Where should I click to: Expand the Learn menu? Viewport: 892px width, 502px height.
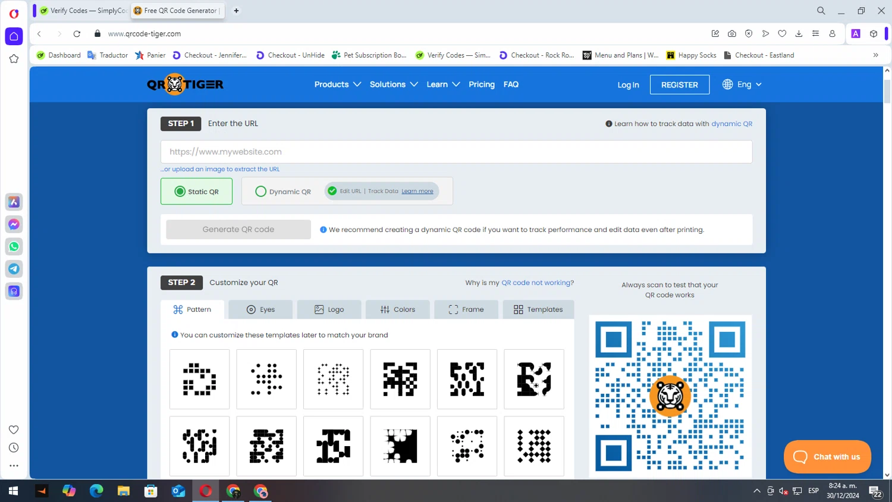443,84
